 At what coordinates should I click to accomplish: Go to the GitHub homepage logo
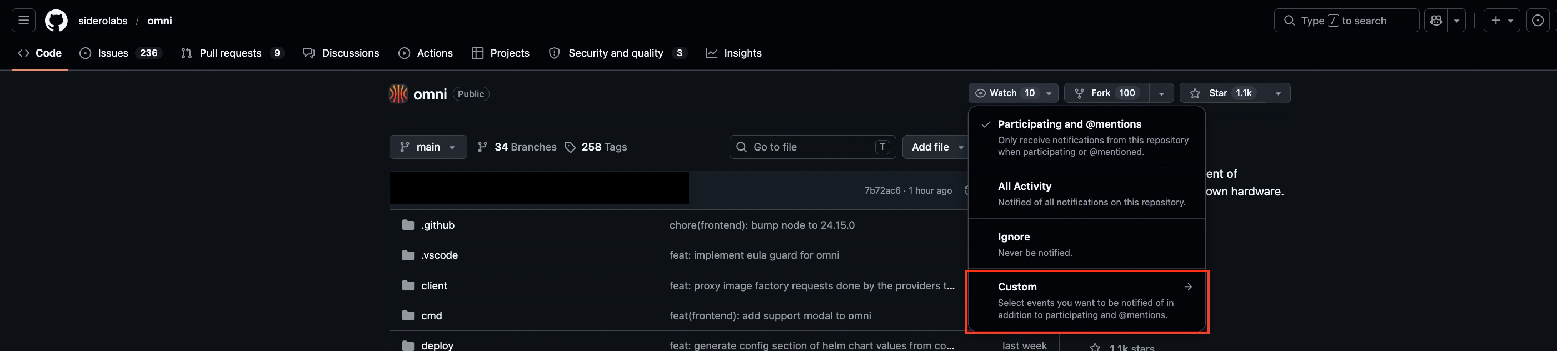coord(56,21)
